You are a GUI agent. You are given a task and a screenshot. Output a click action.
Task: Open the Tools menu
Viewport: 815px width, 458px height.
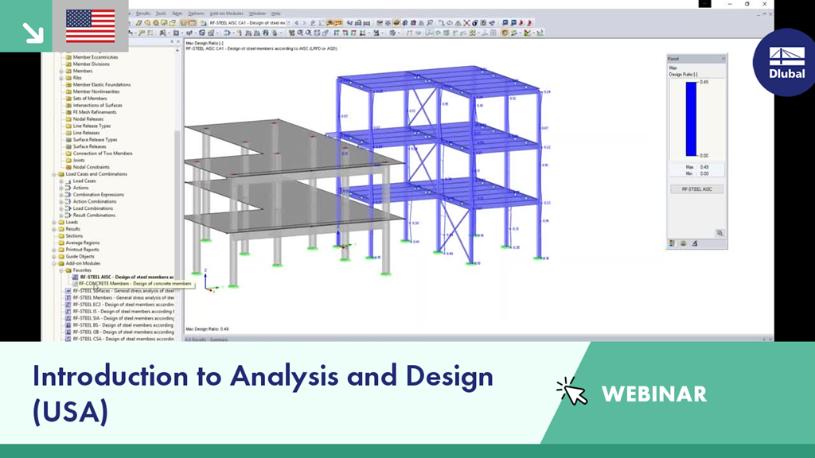(x=161, y=14)
